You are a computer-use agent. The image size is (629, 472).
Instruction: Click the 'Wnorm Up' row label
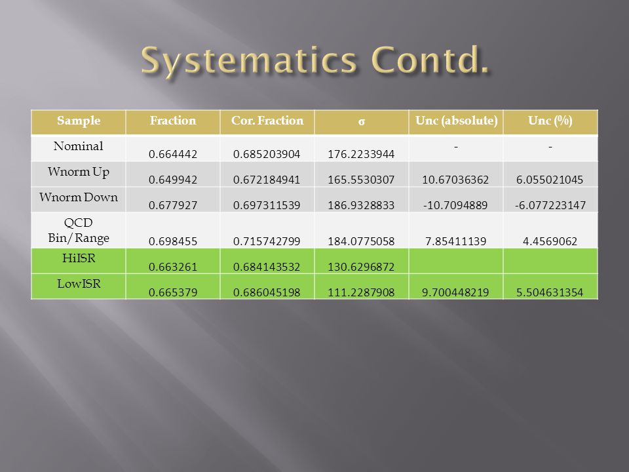coord(78,172)
